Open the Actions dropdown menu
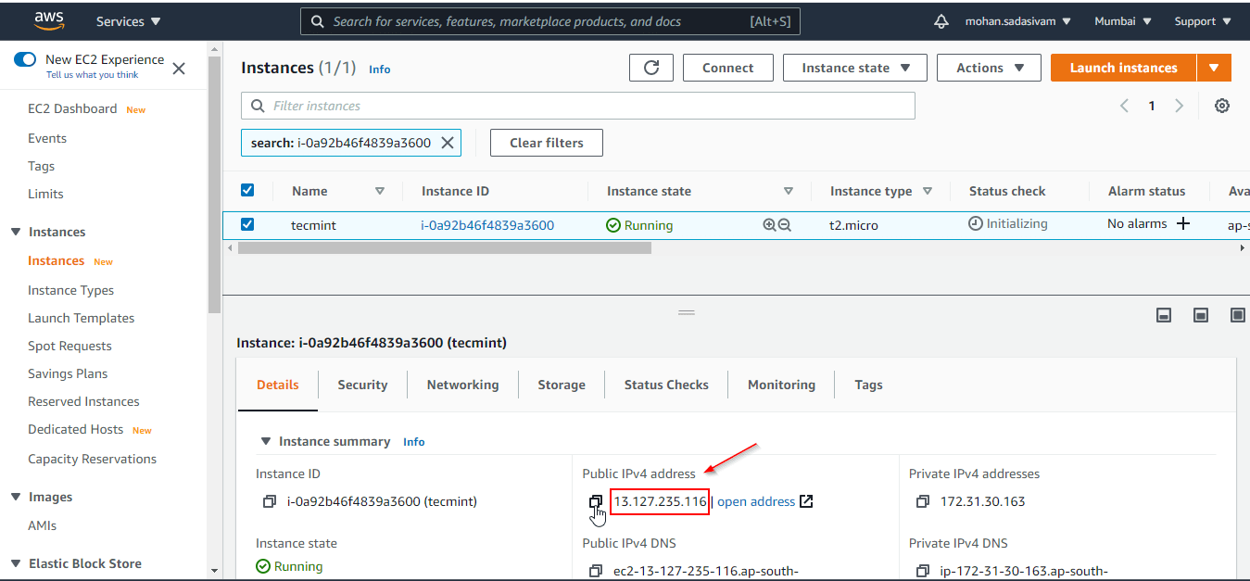 point(991,68)
